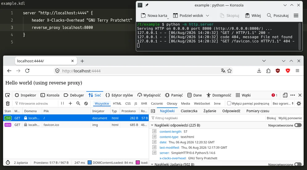Open the Konsola devtools tab

point(50,95)
